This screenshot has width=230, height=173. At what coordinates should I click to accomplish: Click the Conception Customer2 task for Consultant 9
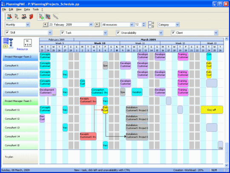click(x=100, y=92)
